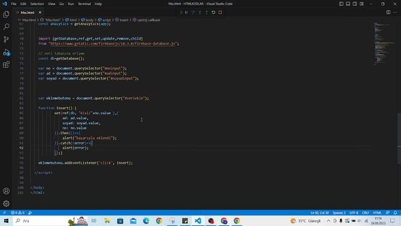Open the File menu
401x226 pixels.
(x=14, y=4)
